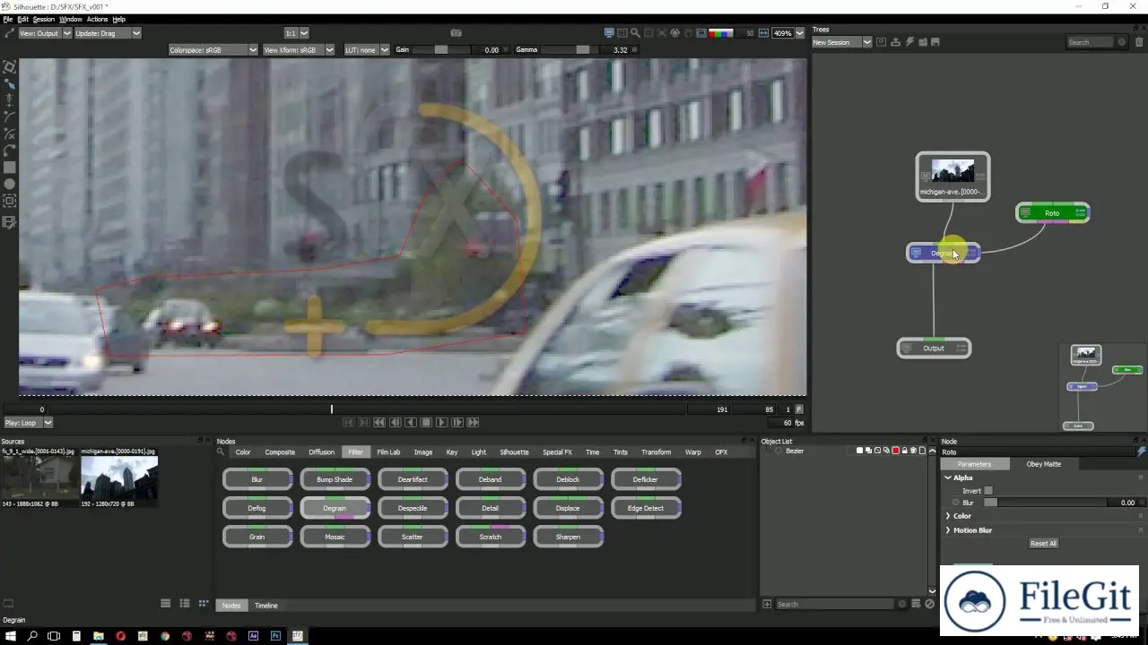
Task: Click play forward button
Action: [x=442, y=422]
